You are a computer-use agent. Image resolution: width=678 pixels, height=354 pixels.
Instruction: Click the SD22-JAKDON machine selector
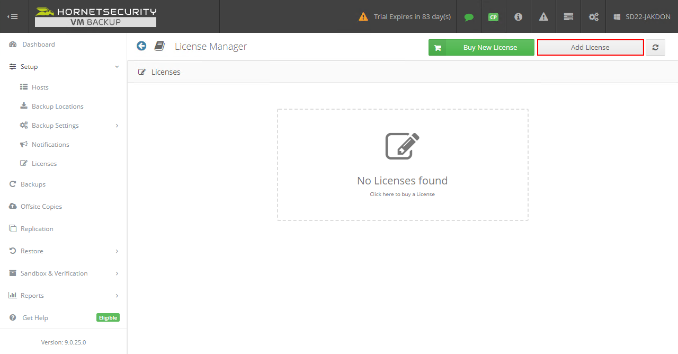tap(641, 16)
